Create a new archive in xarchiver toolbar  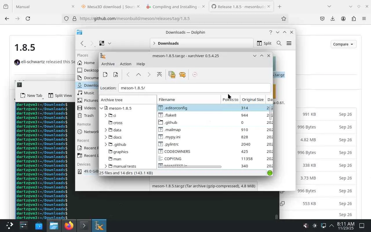pyautogui.click(x=105, y=75)
